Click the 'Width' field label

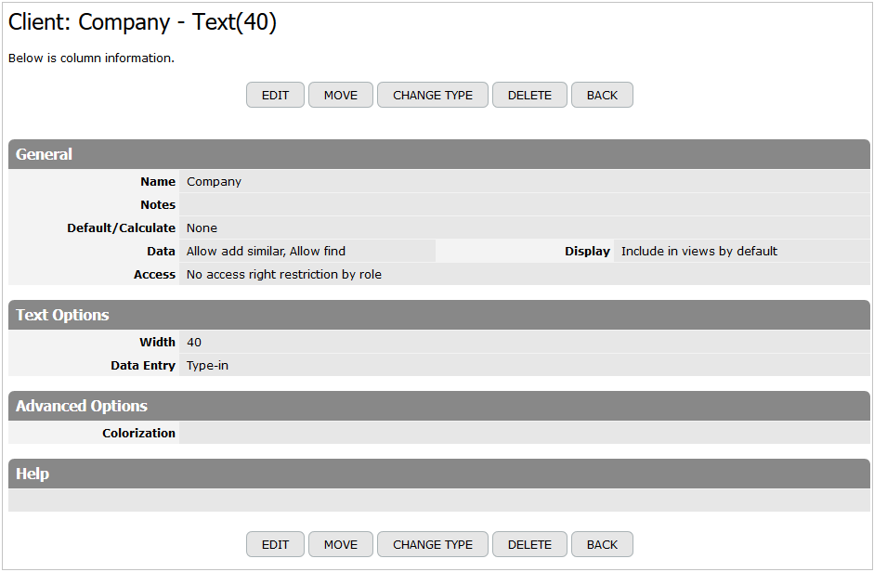[157, 343]
